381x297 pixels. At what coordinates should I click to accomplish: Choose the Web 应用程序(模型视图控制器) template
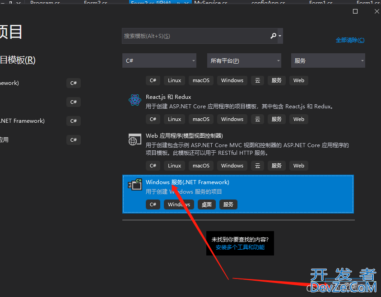pyautogui.click(x=184, y=136)
